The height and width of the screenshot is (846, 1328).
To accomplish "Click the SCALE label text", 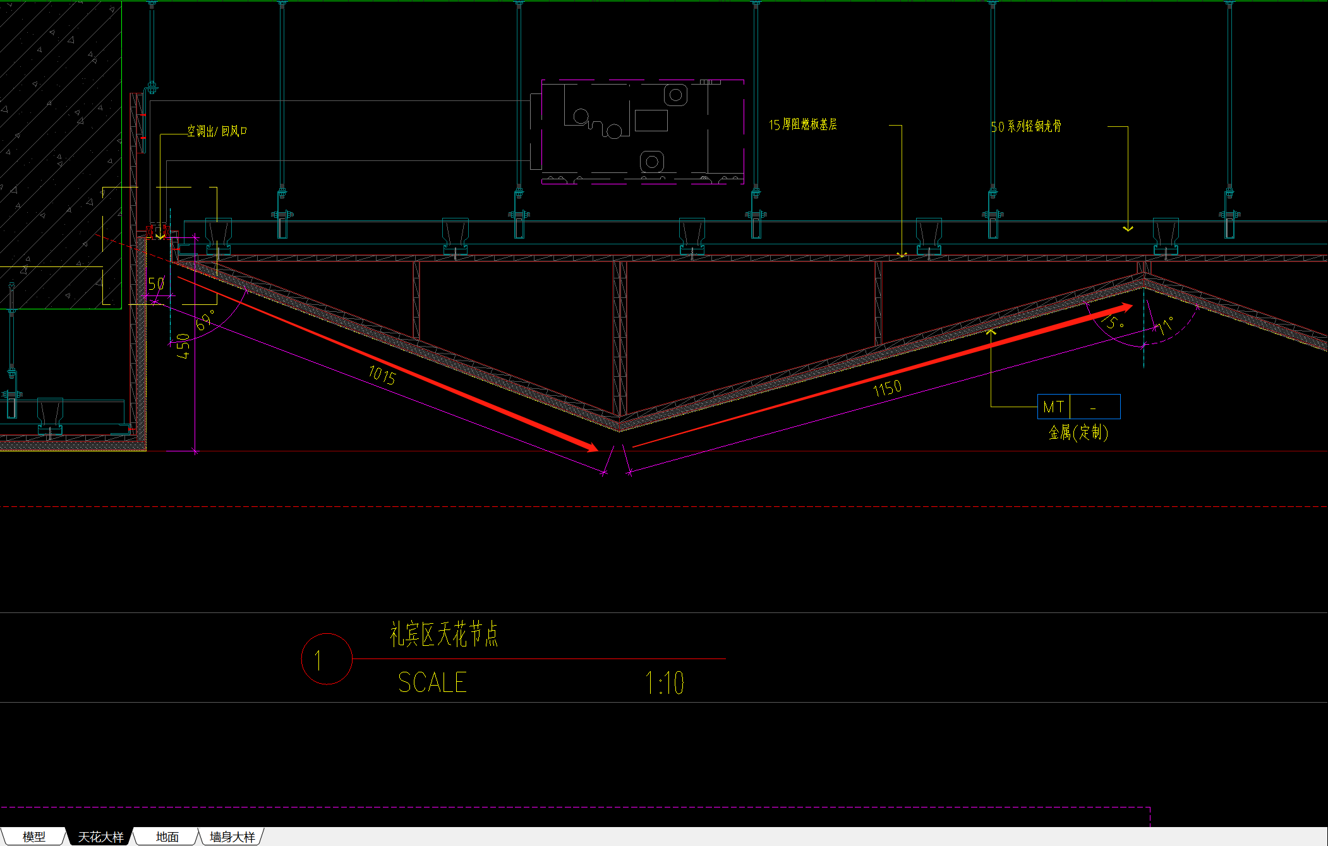I will coord(433,682).
